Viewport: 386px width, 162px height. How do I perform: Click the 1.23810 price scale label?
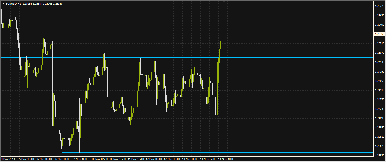click(379, 137)
